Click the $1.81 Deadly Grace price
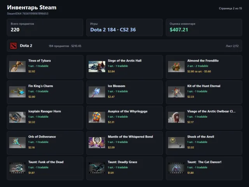249x187 pixels. pyautogui.click(x=111, y=173)
